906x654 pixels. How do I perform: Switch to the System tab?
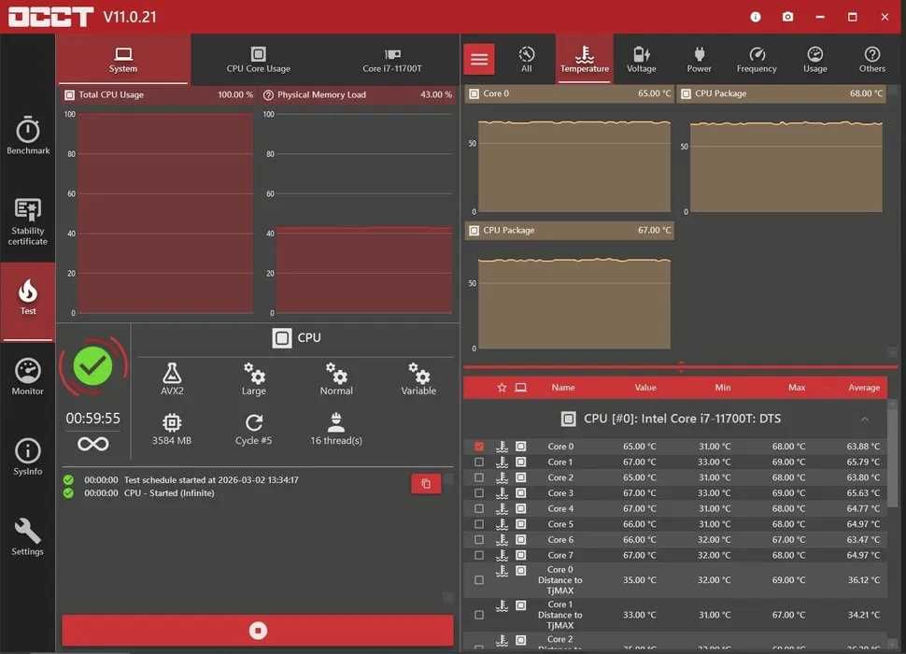[x=123, y=59]
